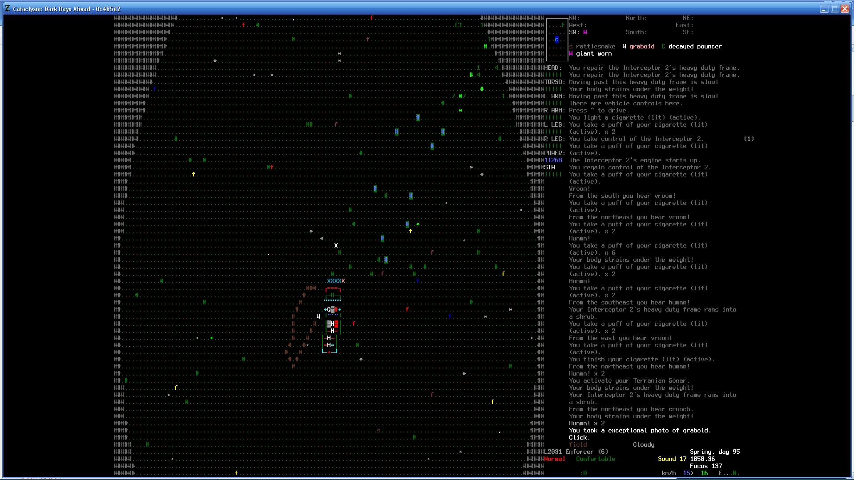Select decayed pouncer in the monster list
The width and height of the screenshot is (854, 480).
pos(695,47)
